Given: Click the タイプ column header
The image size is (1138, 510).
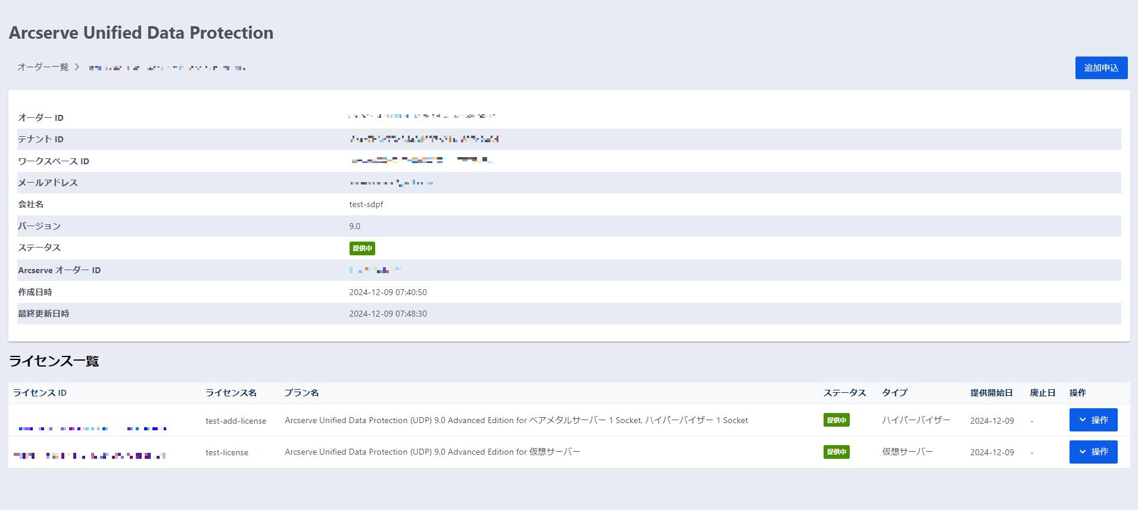Looking at the screenshot, I should [894, 393].
